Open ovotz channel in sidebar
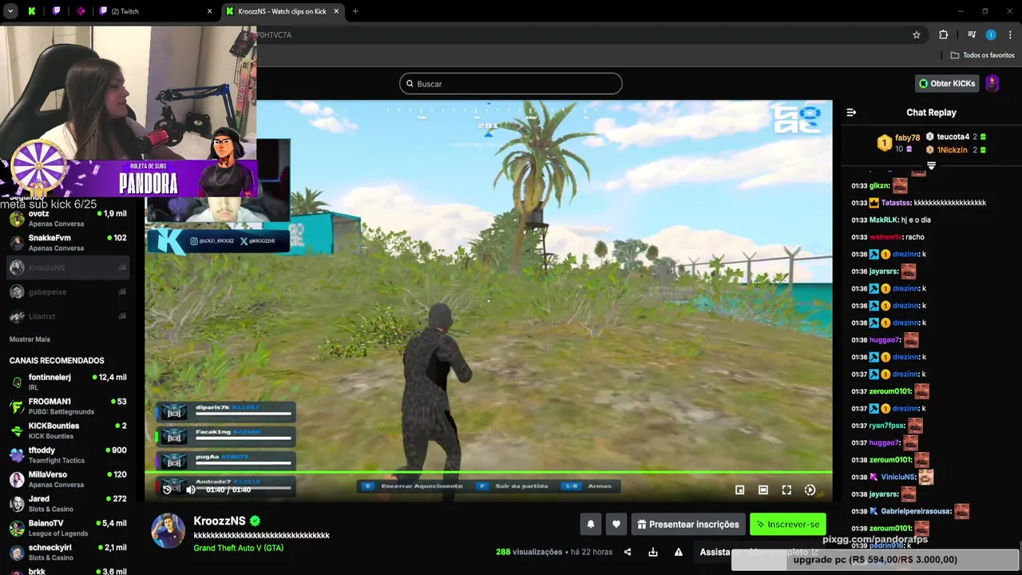Viewport: 1022px width, 575px height. tap(68, 219)
